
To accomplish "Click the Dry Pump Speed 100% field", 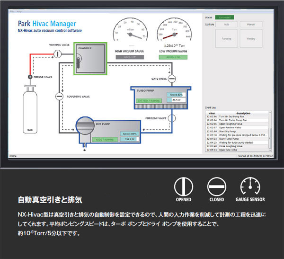I will click(130, 134).
